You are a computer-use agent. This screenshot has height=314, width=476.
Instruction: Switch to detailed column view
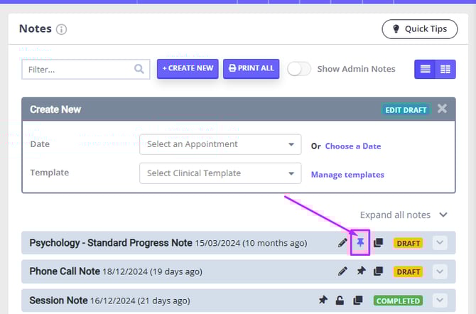445,69
